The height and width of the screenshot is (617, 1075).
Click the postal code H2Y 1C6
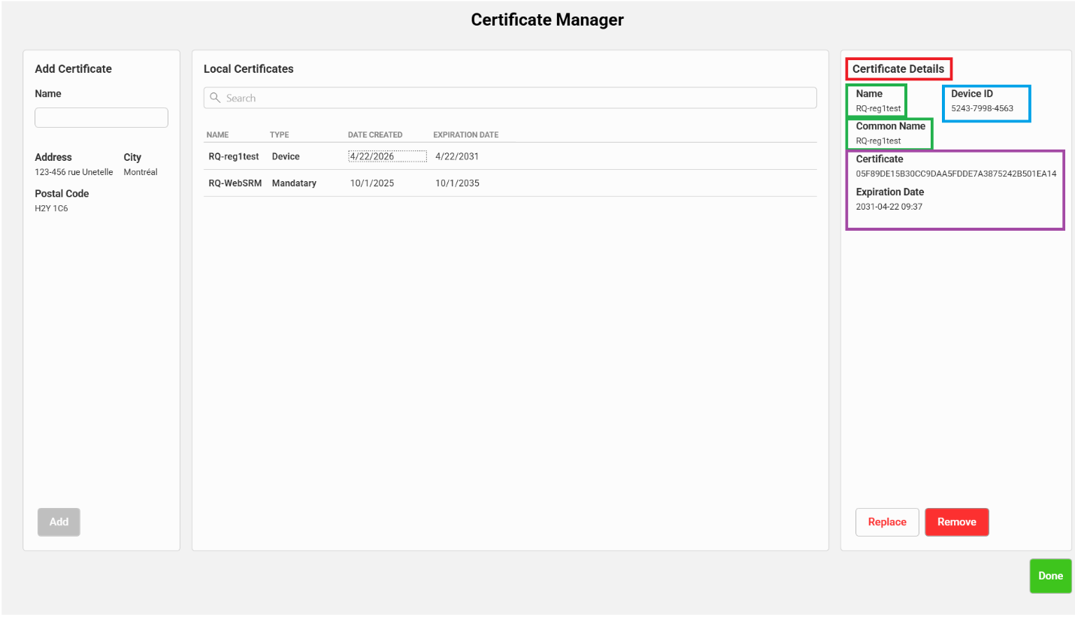pos(51,208)
